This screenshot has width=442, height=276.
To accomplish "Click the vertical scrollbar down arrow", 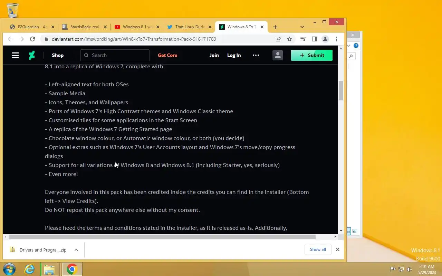I will pyautogui.click(x=341, y=231).
